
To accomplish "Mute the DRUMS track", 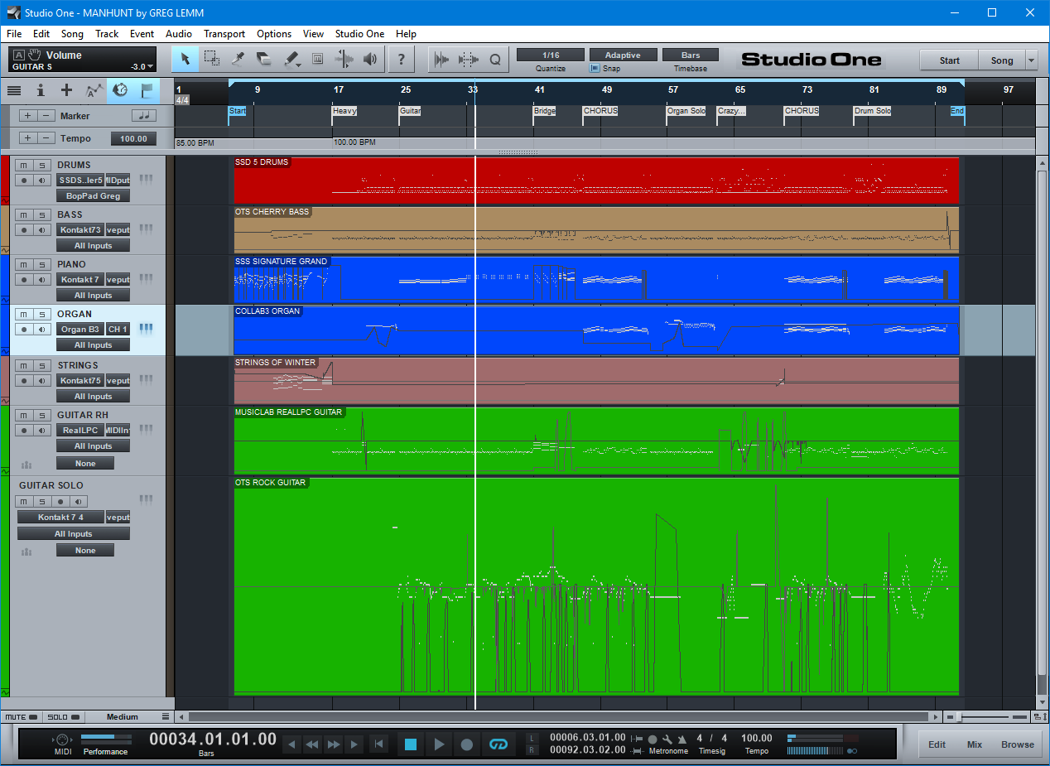I will point(23,165).
